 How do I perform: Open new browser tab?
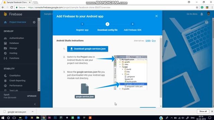(35, 2)
